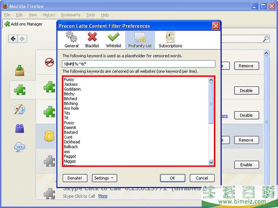The height and width of the screenshot is (208, 278).
Task: Click down arrow of keyword list scrollbar
Action: coord(211,162)
